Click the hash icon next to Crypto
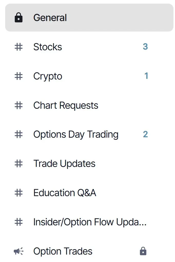Screen dimensions: 175x262 pos(18,76)
